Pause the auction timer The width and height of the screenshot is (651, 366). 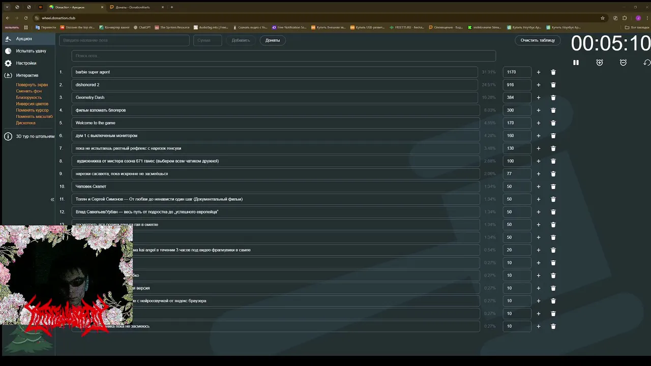tap(576, 63)
